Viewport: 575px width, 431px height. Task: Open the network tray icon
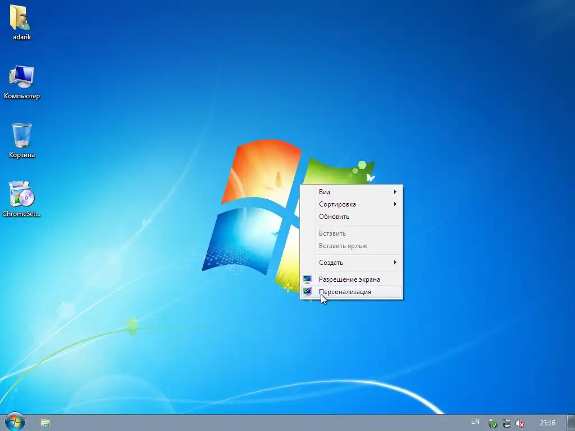pyautogui.click(x=506, y=423)
